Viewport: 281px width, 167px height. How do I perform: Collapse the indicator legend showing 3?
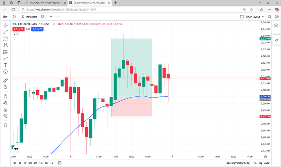(15, 34)
